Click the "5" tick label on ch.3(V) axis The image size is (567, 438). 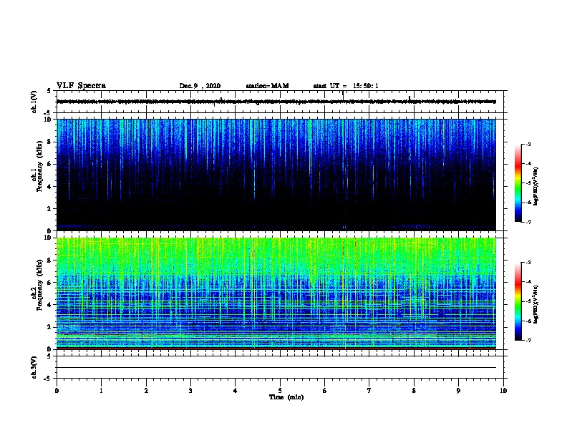tap(49, 356)
